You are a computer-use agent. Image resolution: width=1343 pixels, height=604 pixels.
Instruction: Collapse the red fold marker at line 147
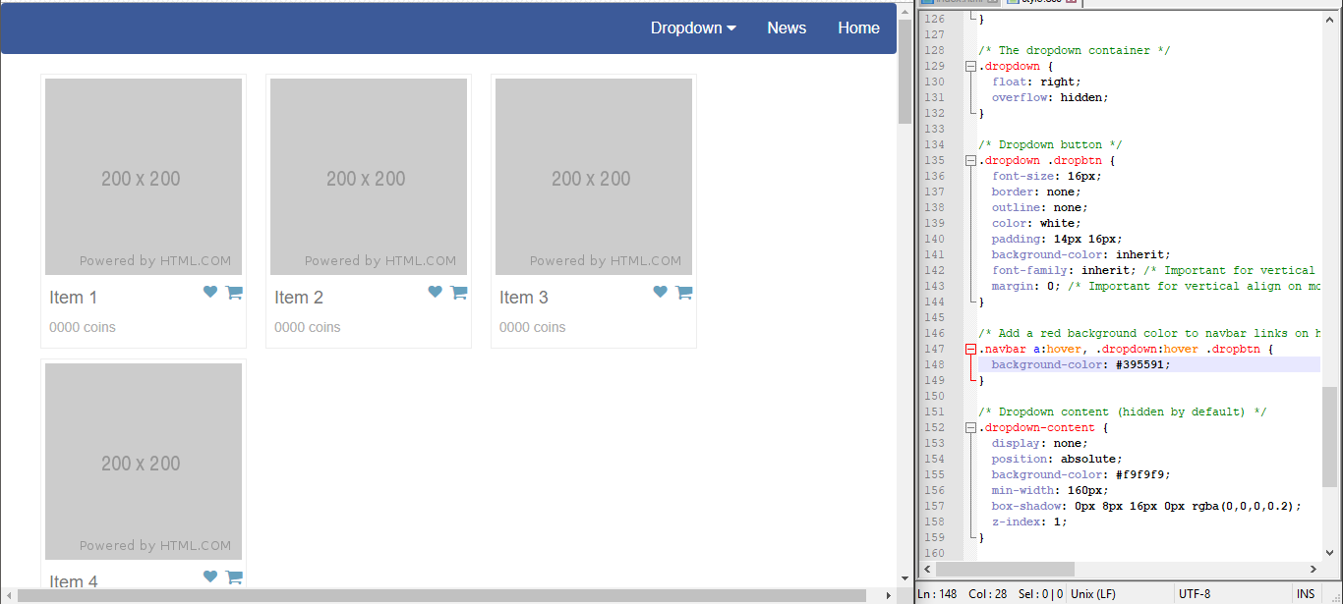coord(970,349)
